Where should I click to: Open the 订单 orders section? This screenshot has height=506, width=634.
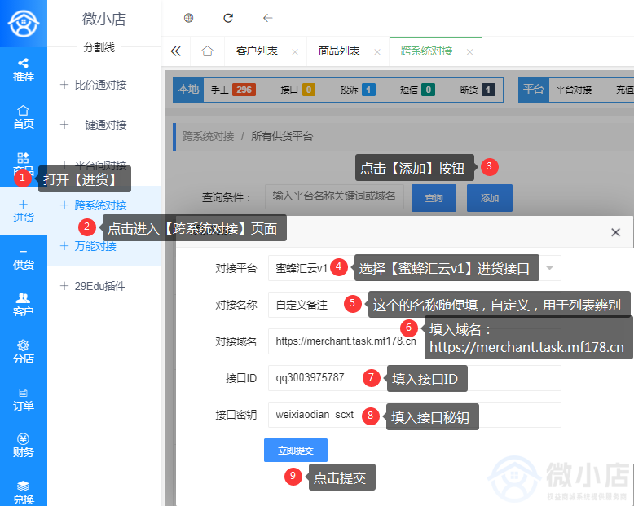23,399
